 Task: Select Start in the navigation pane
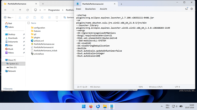[9, 23]
